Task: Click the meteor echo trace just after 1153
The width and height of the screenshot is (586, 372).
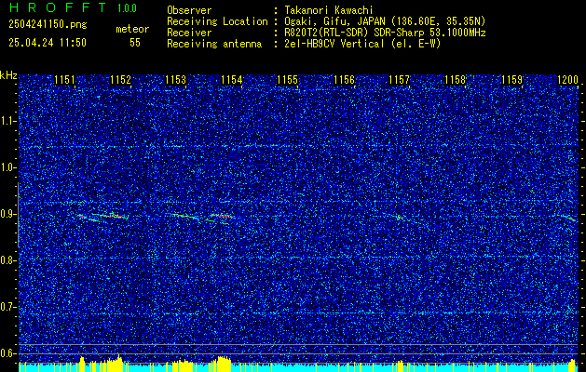Action: [184, 216]
